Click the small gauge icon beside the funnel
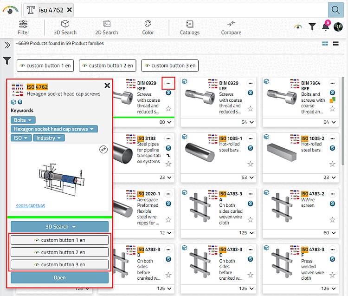Screen dimensions: 348x296 [298, 26]
